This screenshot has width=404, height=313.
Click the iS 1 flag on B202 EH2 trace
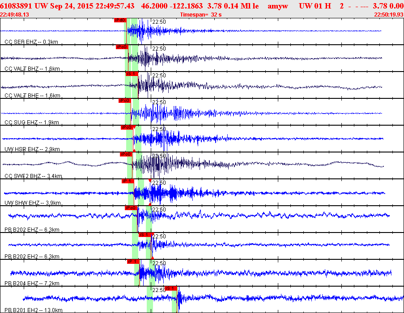pyautogui.click(x=145, y=234)
